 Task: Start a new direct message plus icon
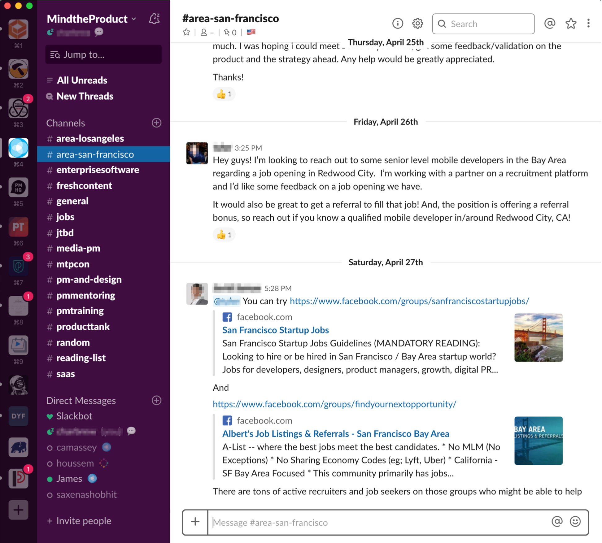[156, 400]
